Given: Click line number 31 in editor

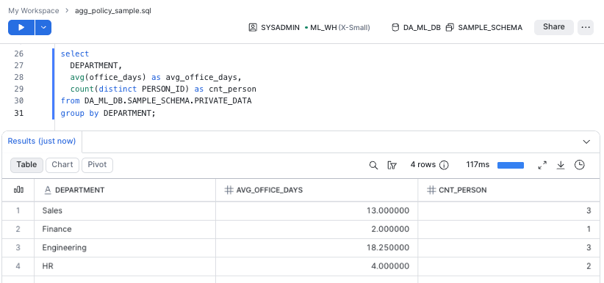Looking at the screenshot, I should pos(18,114).
